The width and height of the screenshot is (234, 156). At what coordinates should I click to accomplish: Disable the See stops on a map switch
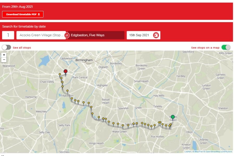(226, 47)
